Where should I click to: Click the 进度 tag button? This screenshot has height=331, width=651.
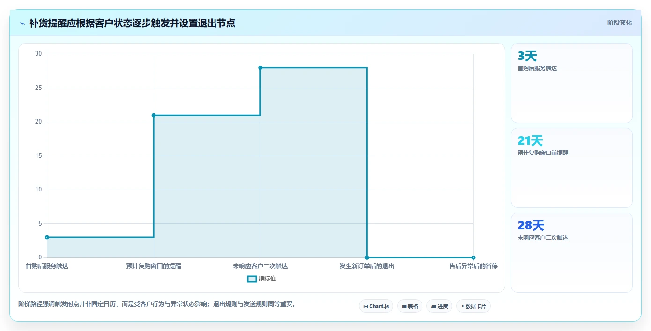[x=439, y=306]
